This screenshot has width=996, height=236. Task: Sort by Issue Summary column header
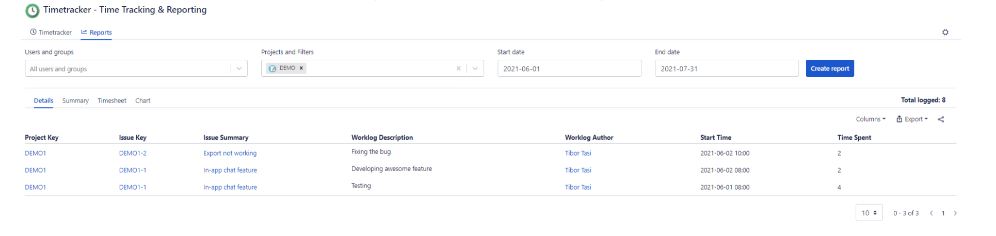point(226,138)
